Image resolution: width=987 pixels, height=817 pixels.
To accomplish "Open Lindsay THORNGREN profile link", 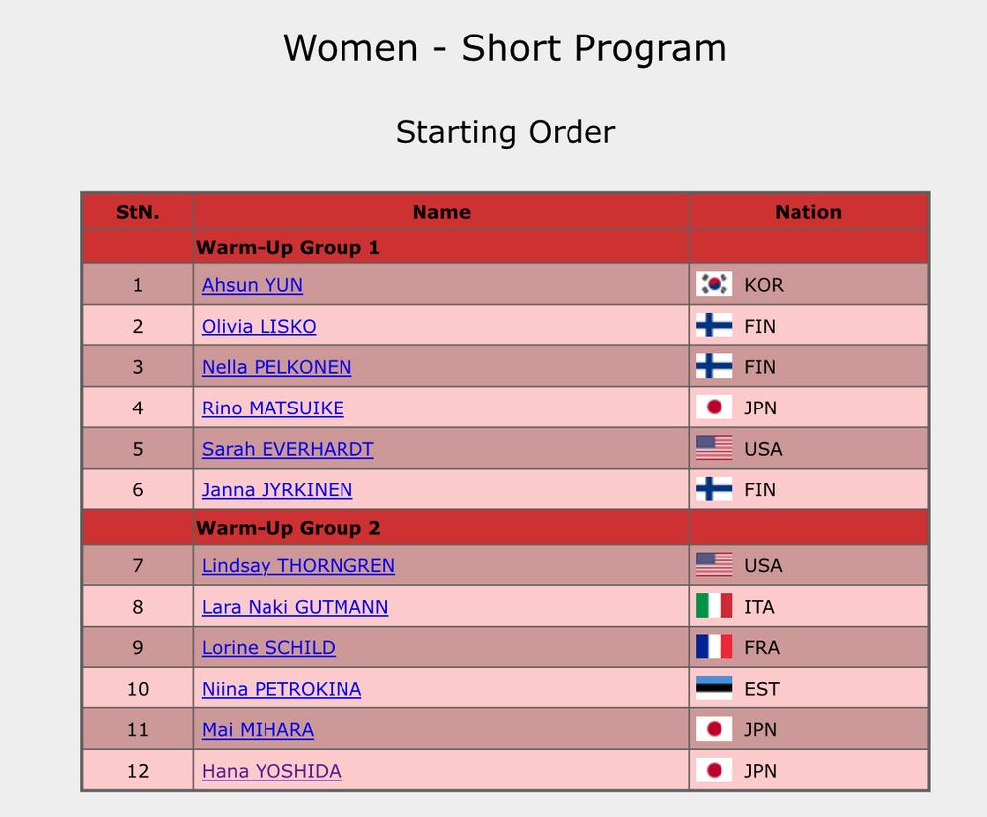I will click(298, 565).
